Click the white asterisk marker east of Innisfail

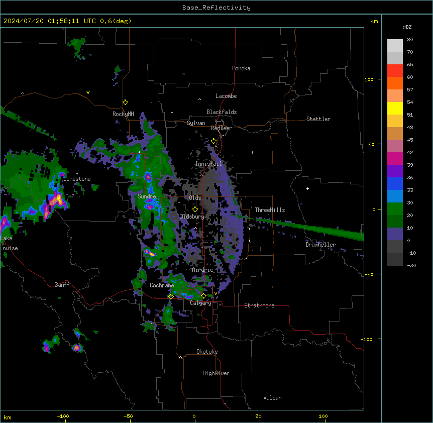point(252,152)
